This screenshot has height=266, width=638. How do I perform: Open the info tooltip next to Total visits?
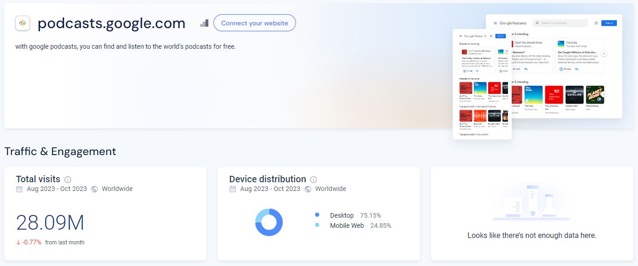pyautogui.click(x=68, y=179)
